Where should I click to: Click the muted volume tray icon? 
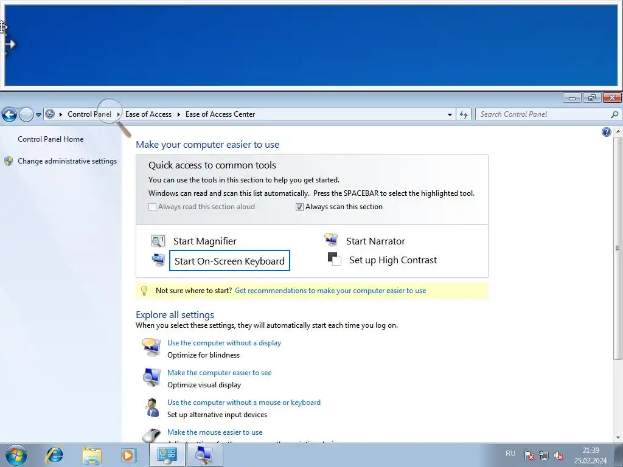559,455
